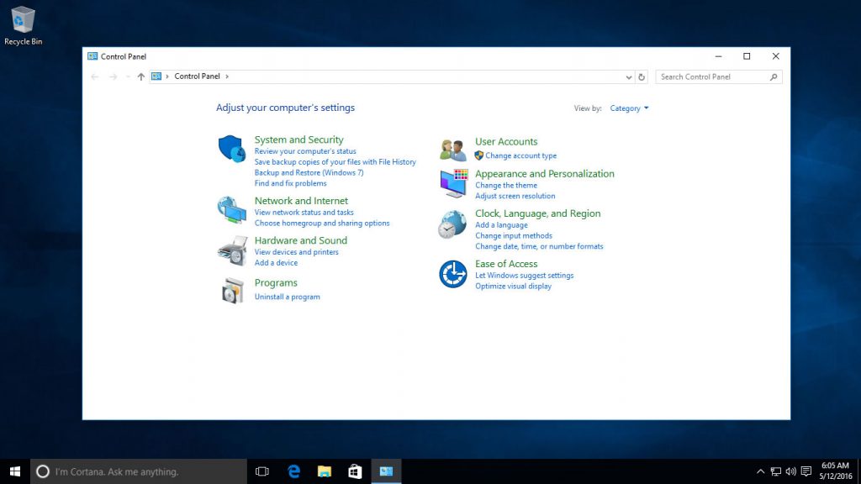Expand the 'View by: Category' dropdown

[x=626, y=108]
